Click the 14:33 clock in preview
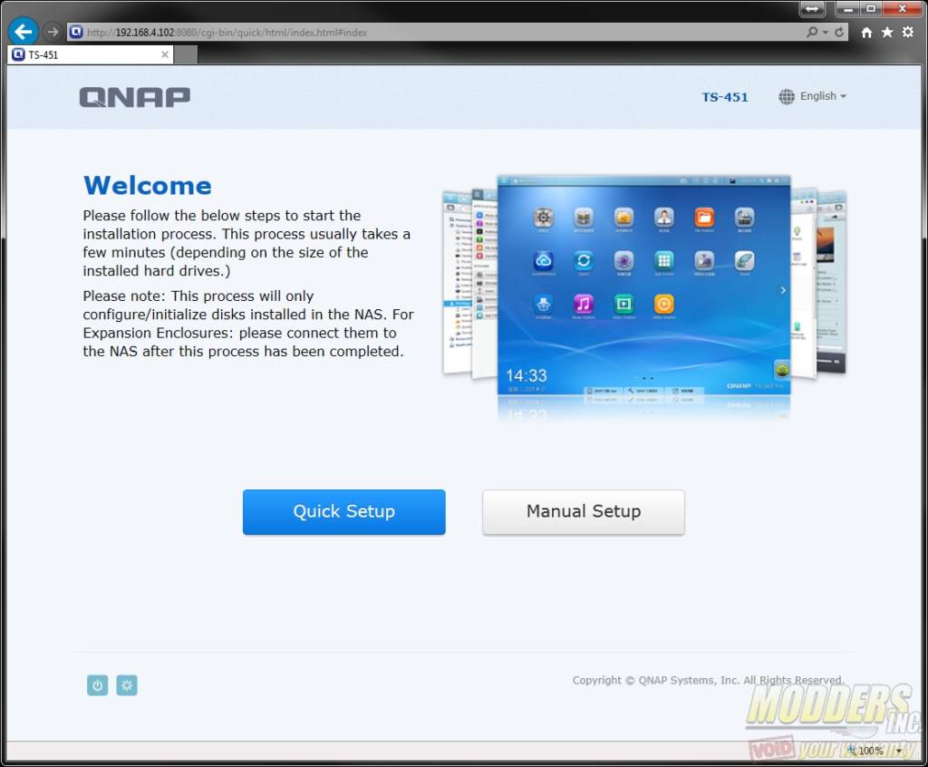This screenshot has height=767, width=928. point(527,375)
